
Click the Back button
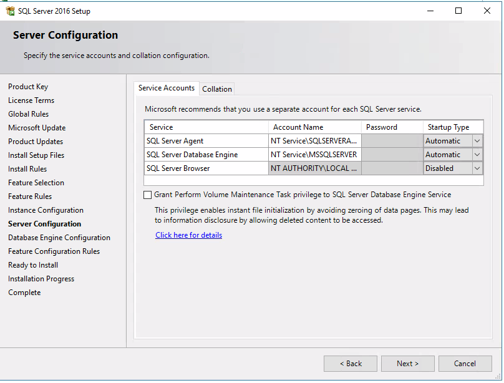point(350,363)
